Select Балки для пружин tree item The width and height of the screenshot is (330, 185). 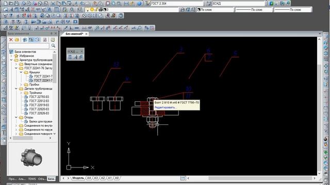pyautogui.click(x=41, y=121)
